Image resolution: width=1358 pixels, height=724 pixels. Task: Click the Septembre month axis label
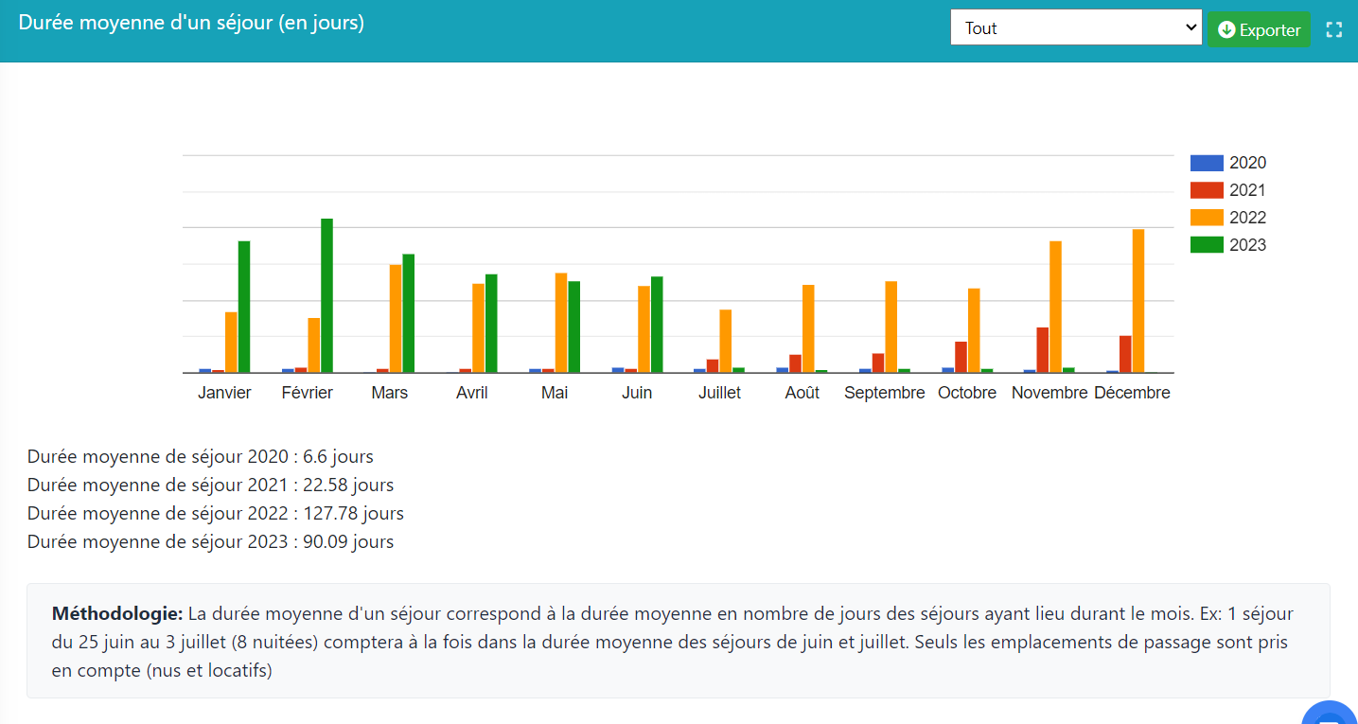click(884, 393)
